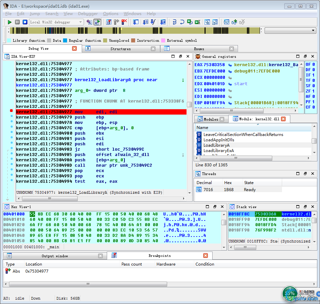Toggle breakpoint at address 75304977

[x=11, y=111]
